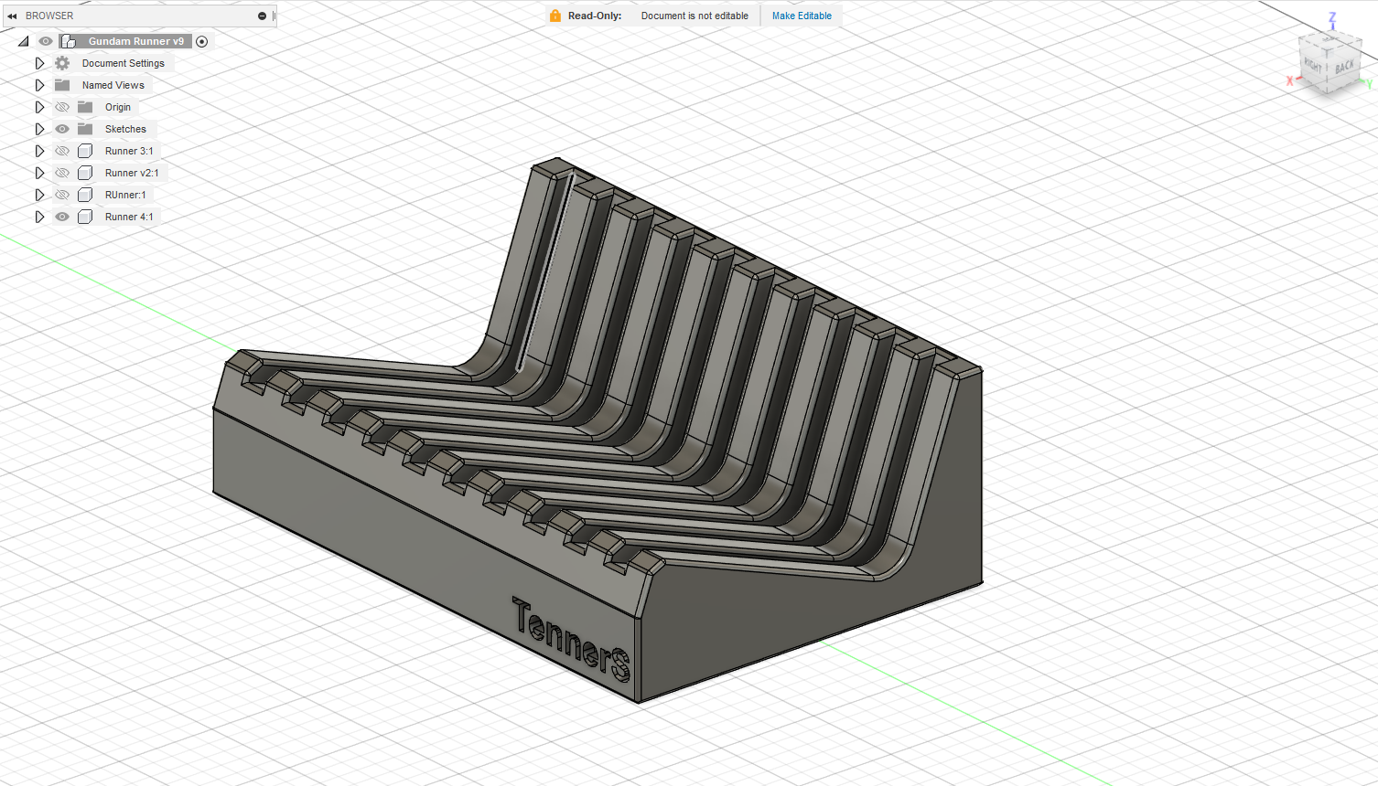The image size is (1378, 786).
Task: Collapse the Browser panel with double-arrow icon
Action: (x=12, y=16)
